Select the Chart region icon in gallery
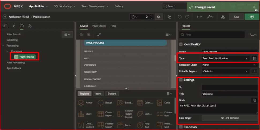Screen dimensions: 260x130 pyautogui.click(x=81, y=114)
